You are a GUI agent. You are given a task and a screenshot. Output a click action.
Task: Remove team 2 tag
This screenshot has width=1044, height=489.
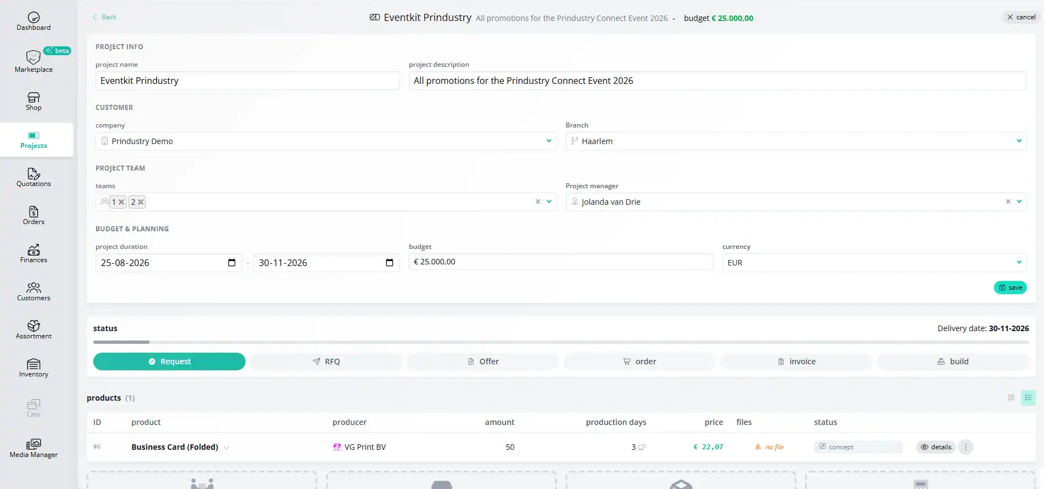pos(141,202)
